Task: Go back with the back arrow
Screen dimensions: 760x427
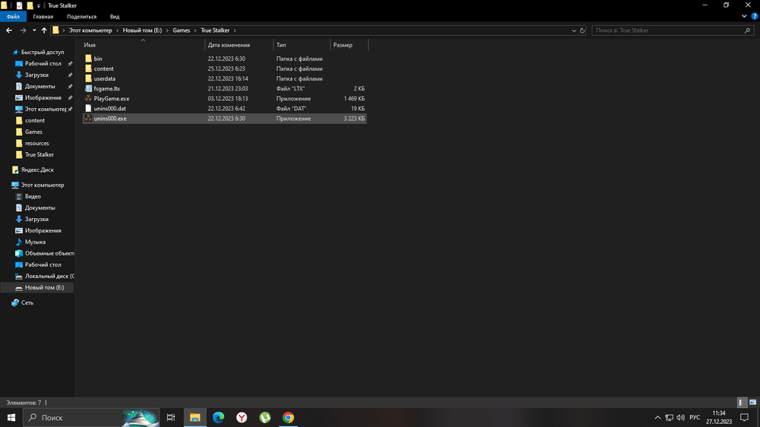Action: tap(9, 30)
